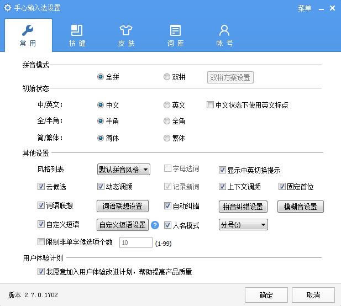Open 双拼方案设置 button
This screenshot has width=341, height=306.
[x=230, y=77]
